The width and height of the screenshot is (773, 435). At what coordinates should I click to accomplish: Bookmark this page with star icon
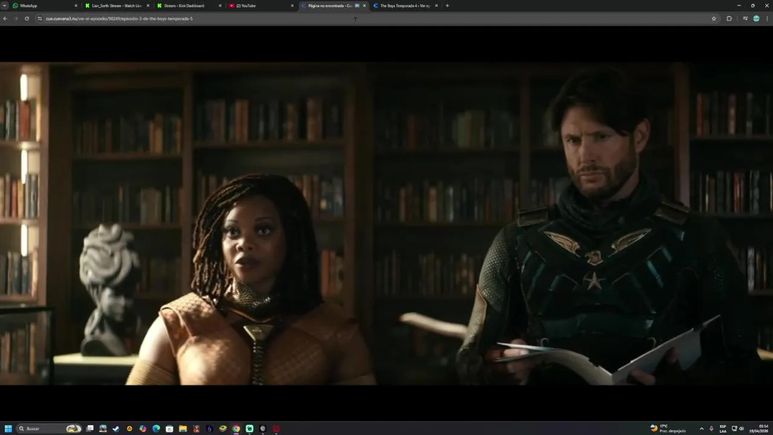pos(714,19)
